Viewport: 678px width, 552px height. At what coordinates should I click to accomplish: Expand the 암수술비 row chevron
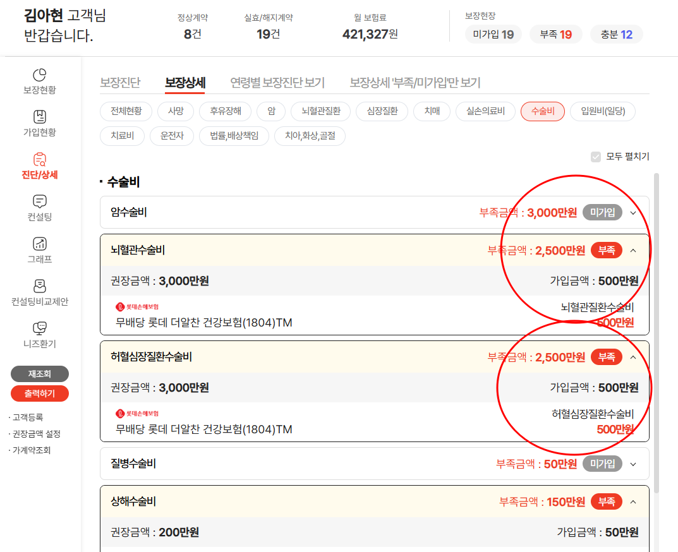click(634, 213)
